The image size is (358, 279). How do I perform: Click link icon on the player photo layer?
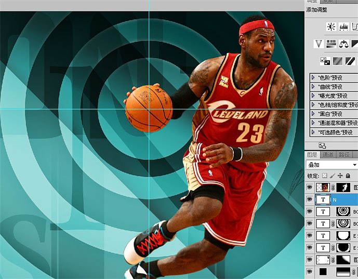[333, 188]
